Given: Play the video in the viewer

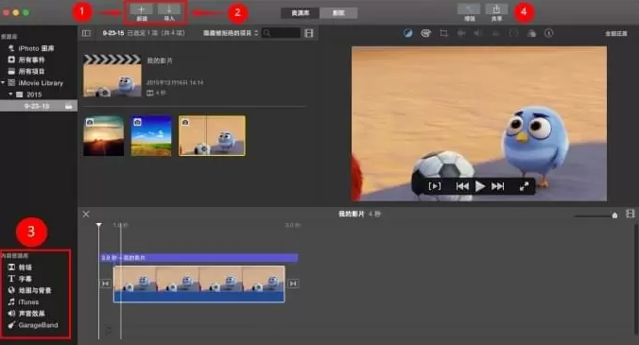Looking at the screenshot, I should click(480, 186).
